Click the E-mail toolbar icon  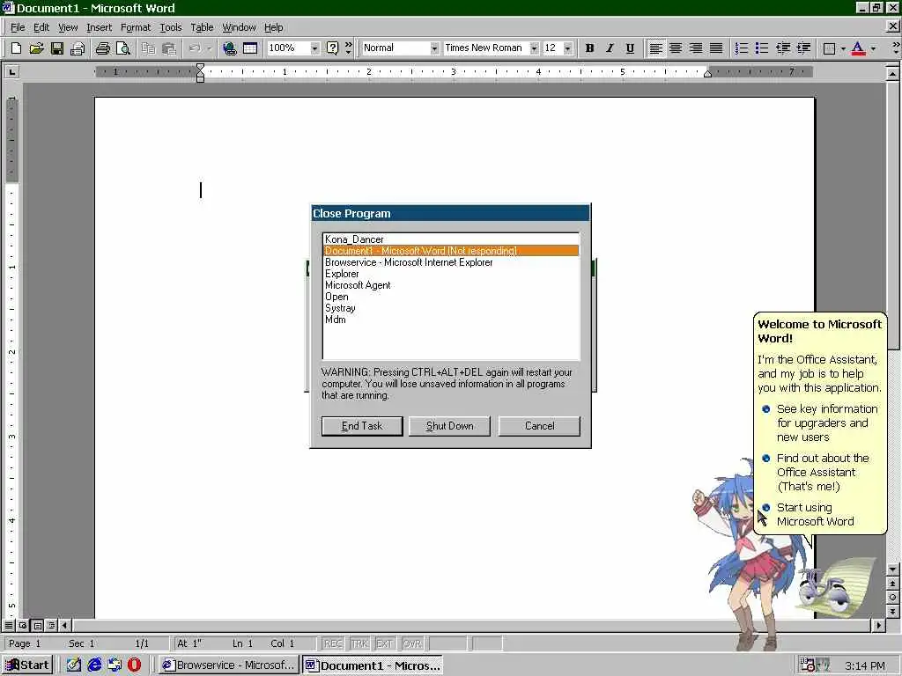tap(78, 48)
